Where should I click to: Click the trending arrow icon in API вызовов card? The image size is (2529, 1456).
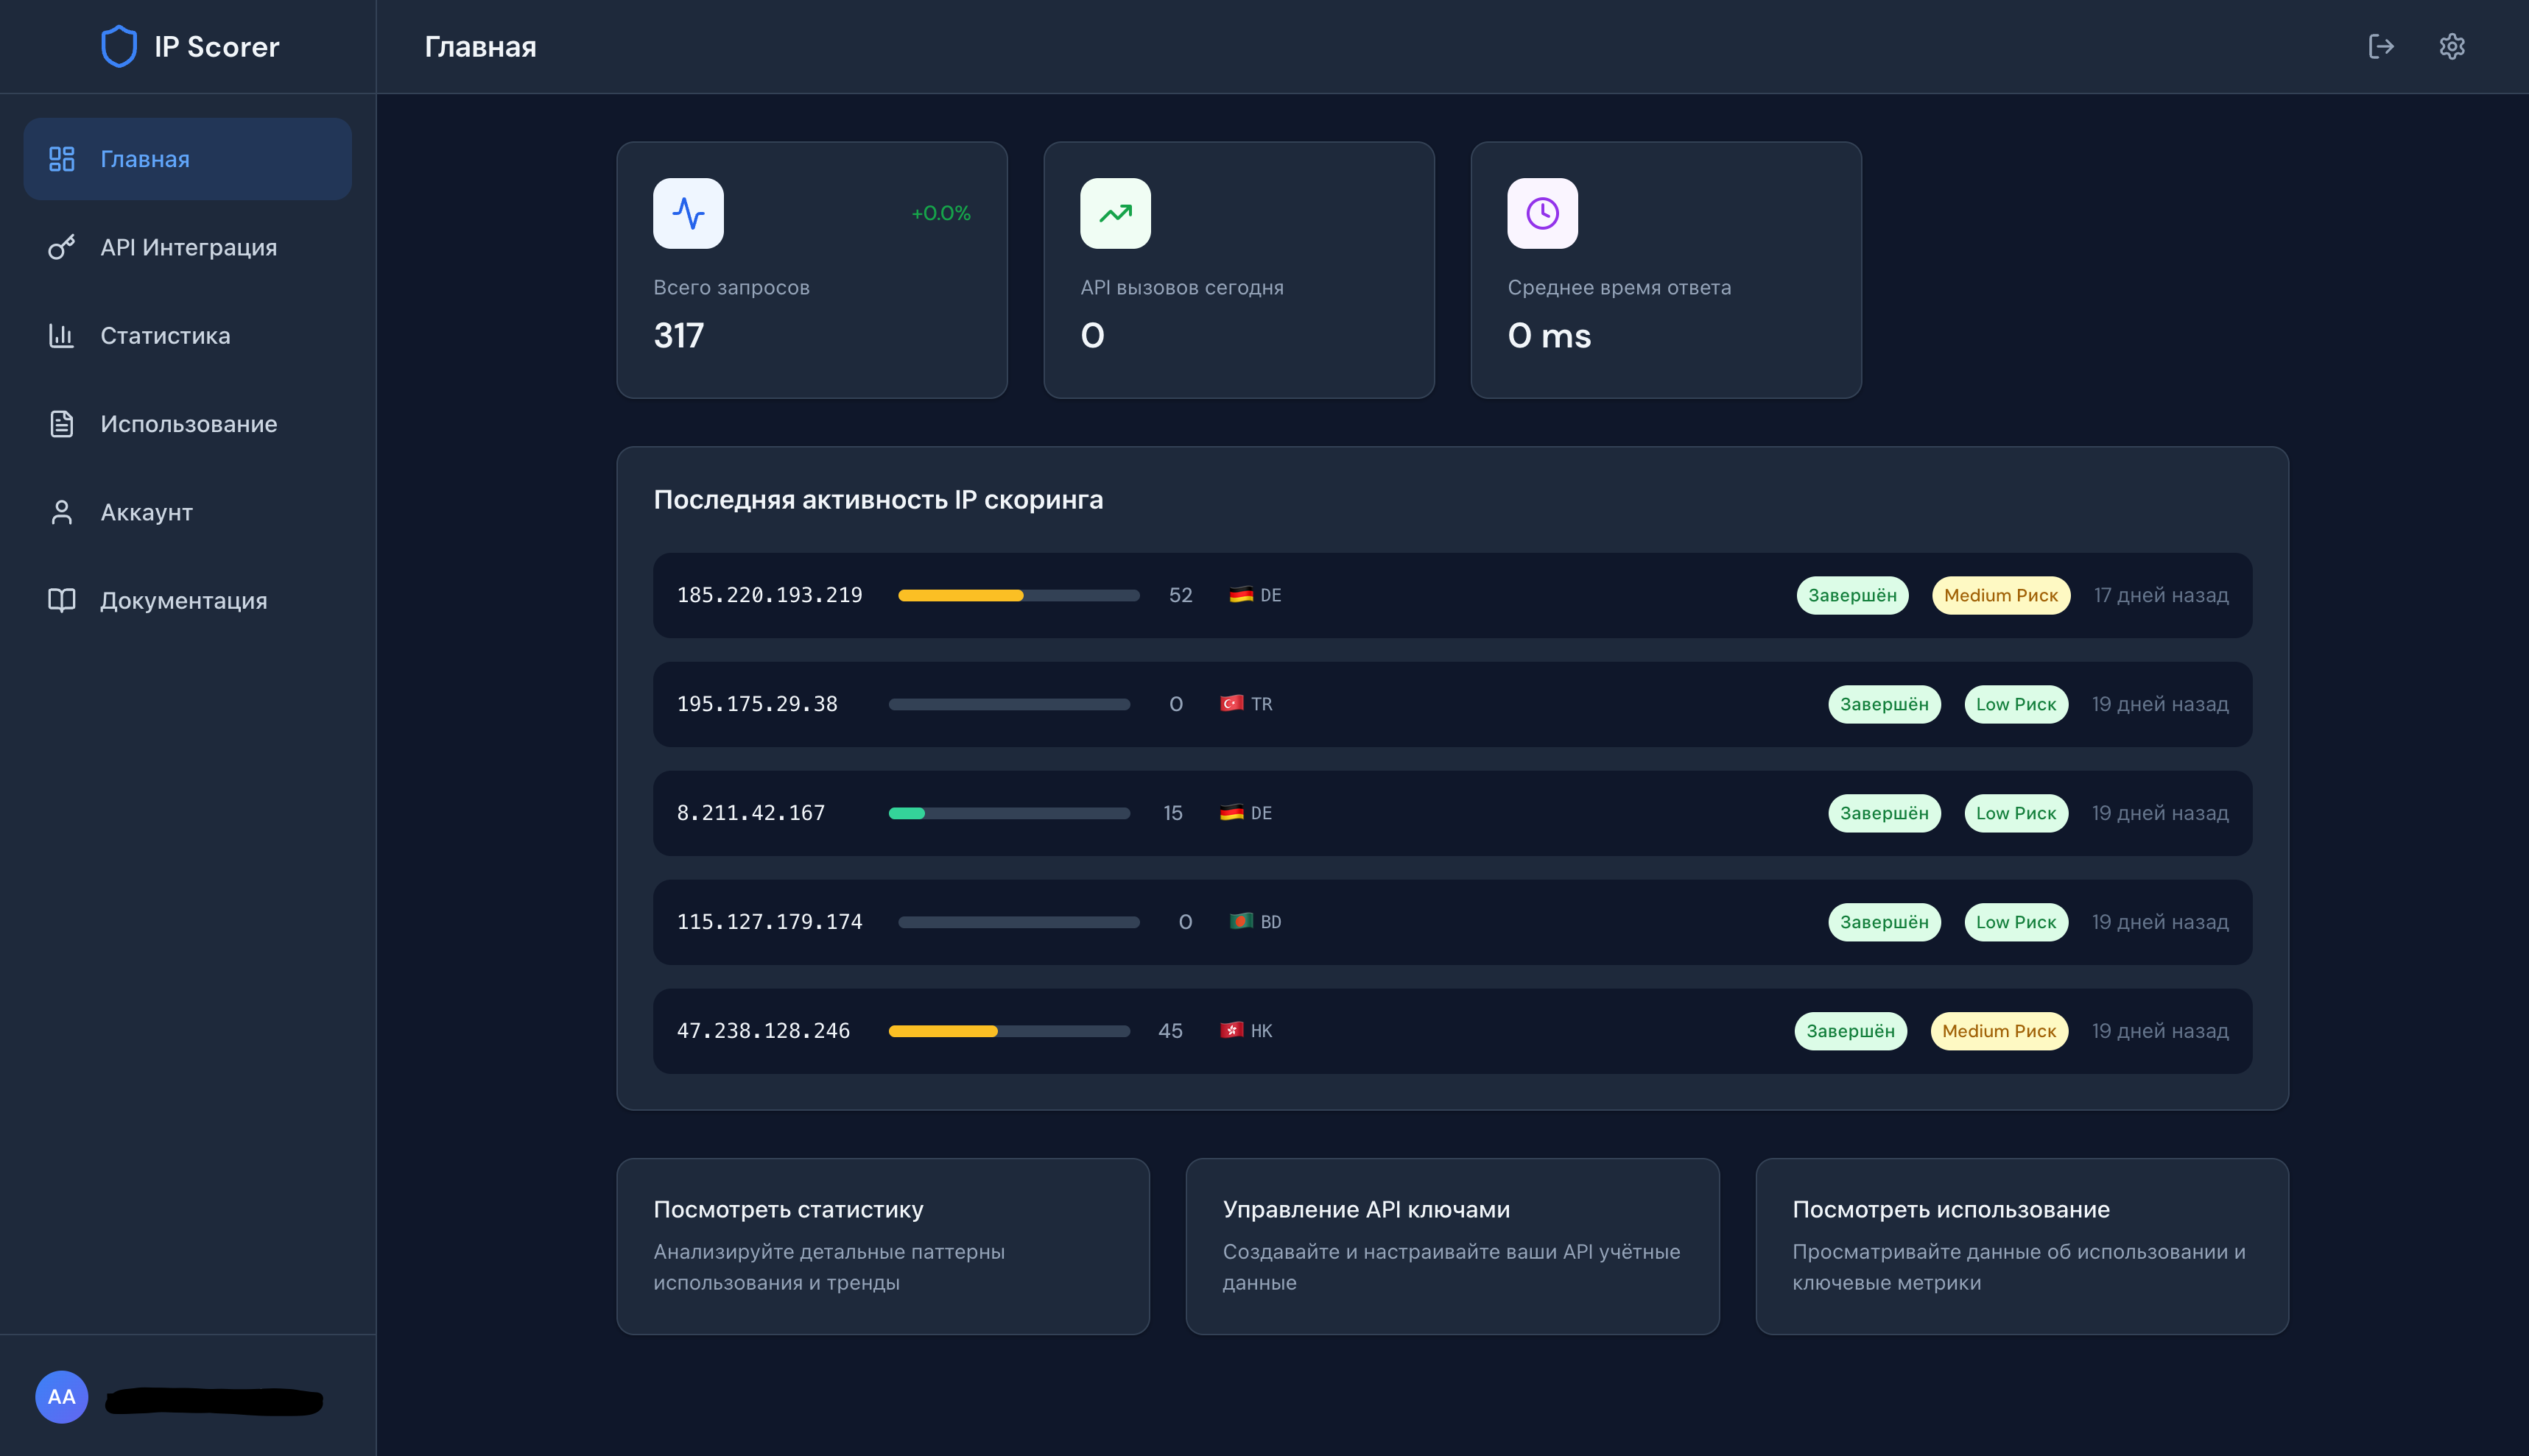pos(1116,213)
